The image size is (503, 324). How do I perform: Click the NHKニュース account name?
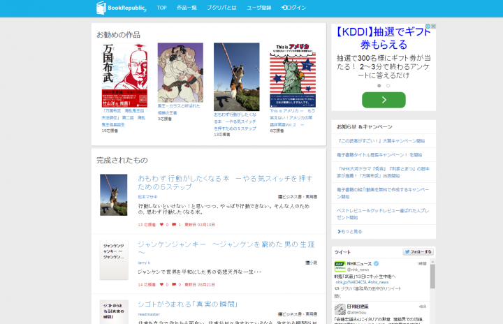coord(359,264)
